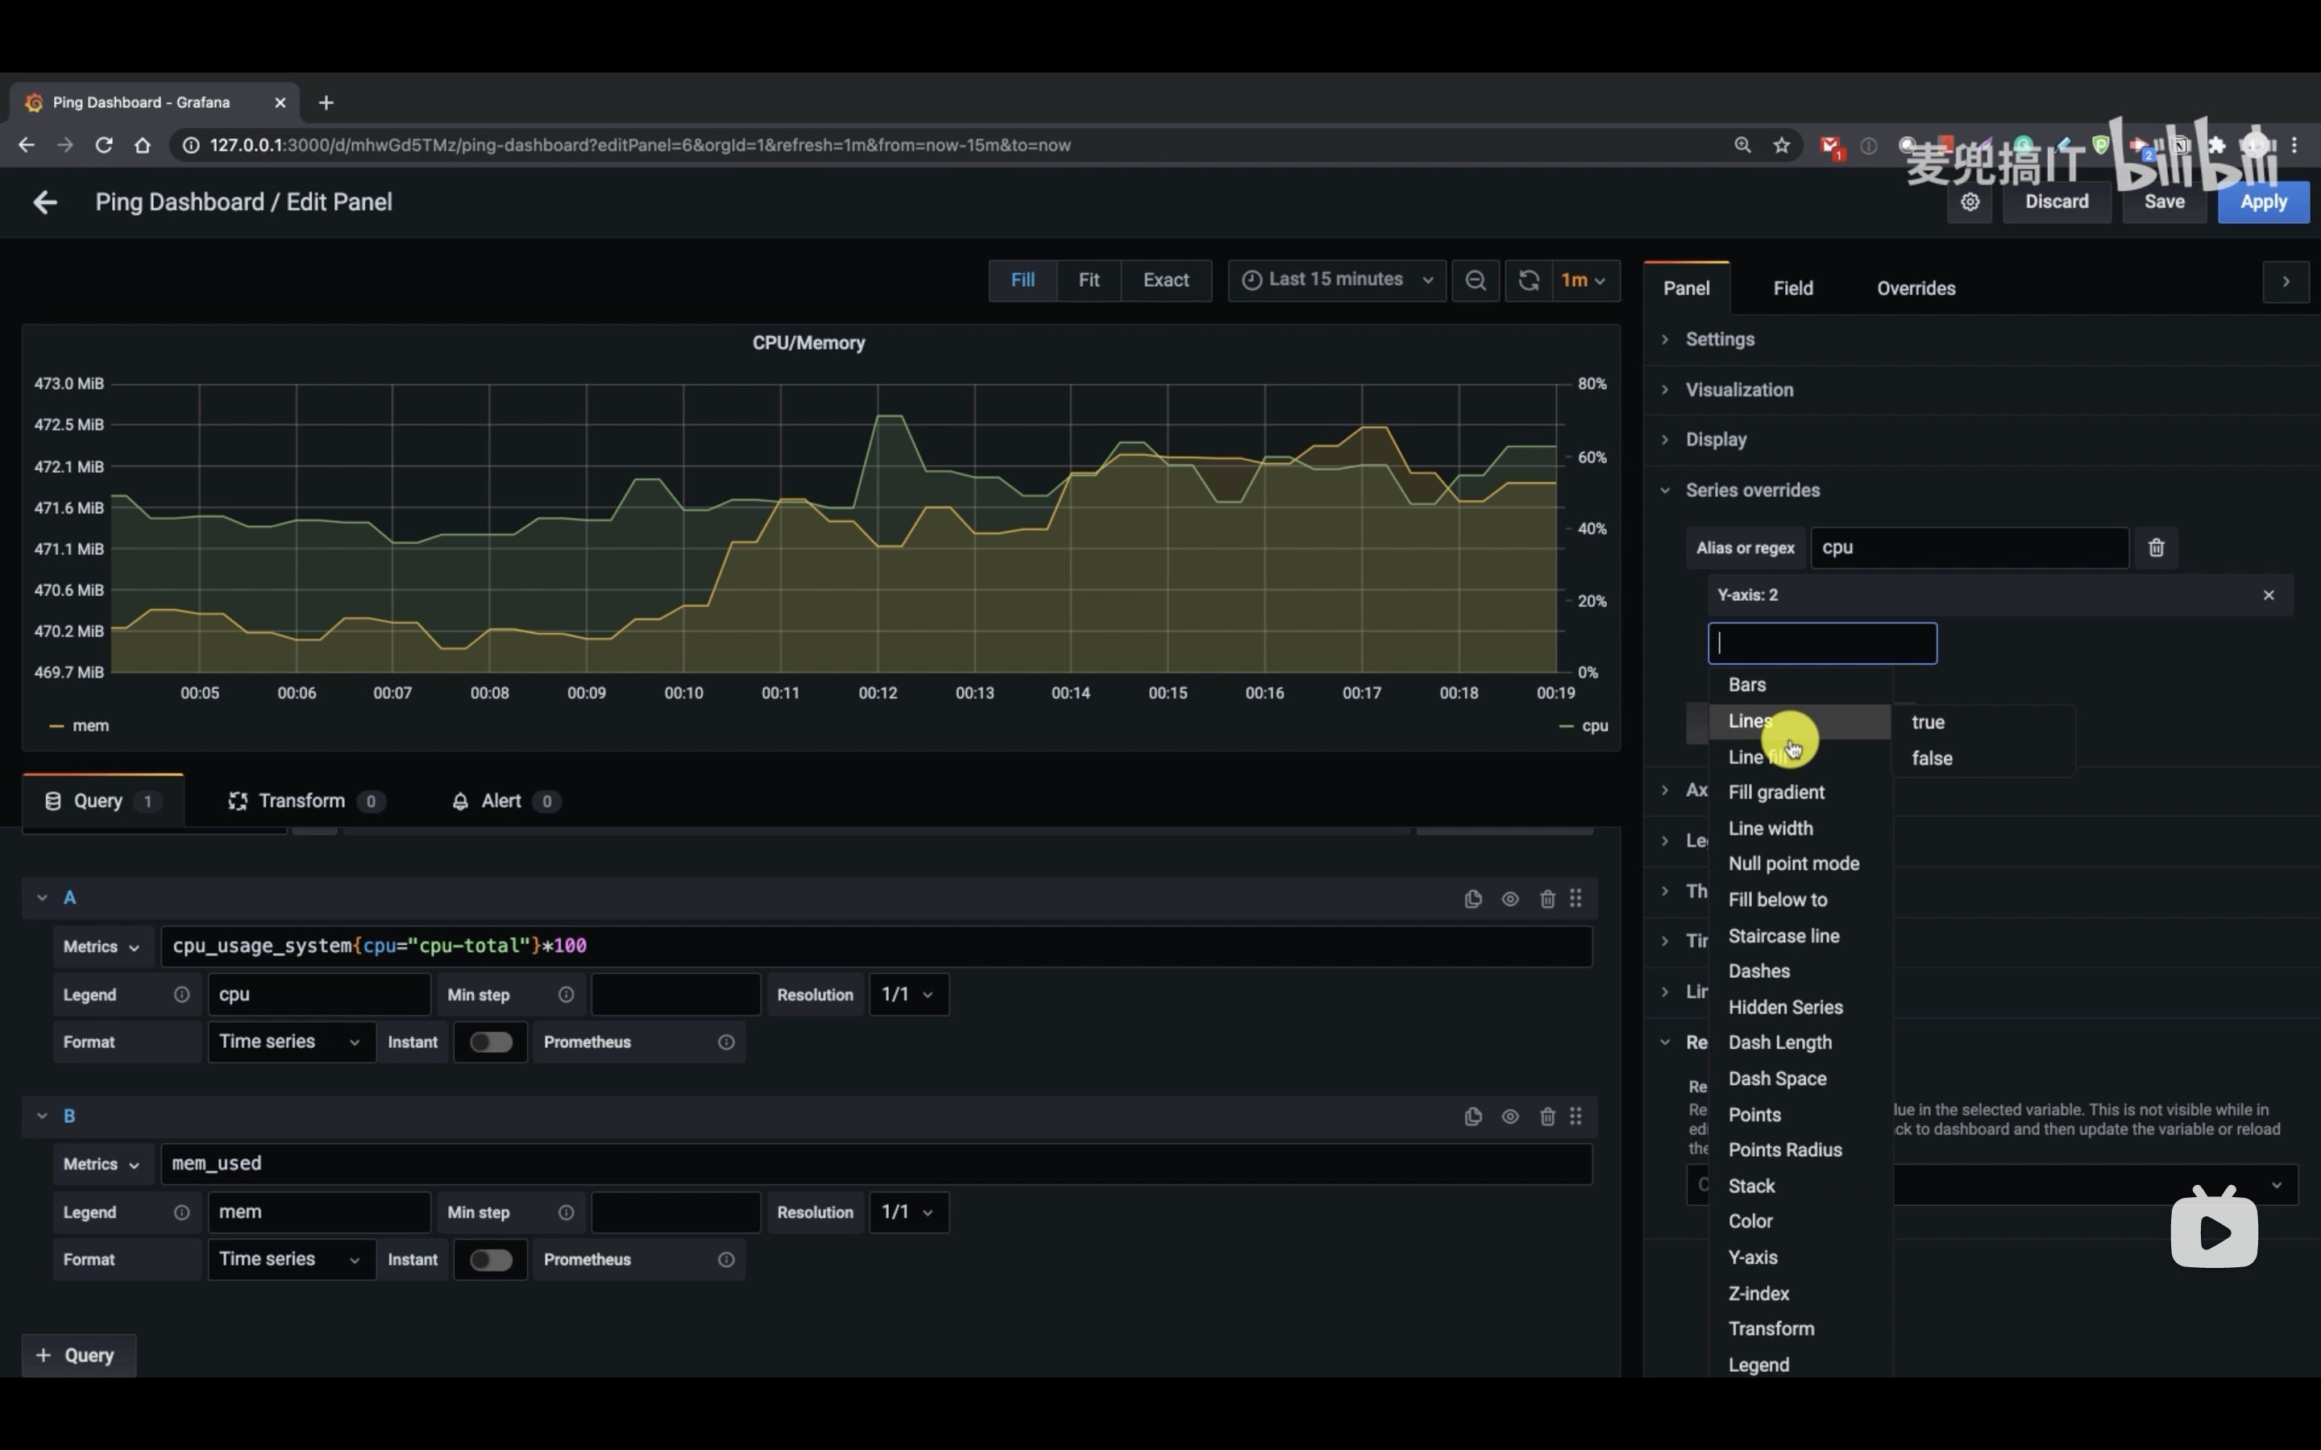The width and height of the screenshot is (2321, 1450).
Task: Remove the Y-axis: 2 override with the X
Action: (2269, 595)
